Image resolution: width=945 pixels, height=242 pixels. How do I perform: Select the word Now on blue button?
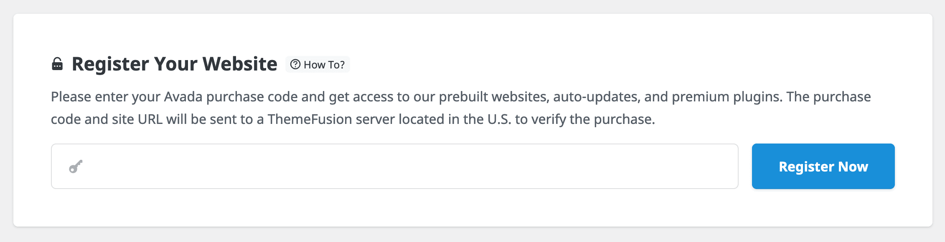[x=853, y=166]
